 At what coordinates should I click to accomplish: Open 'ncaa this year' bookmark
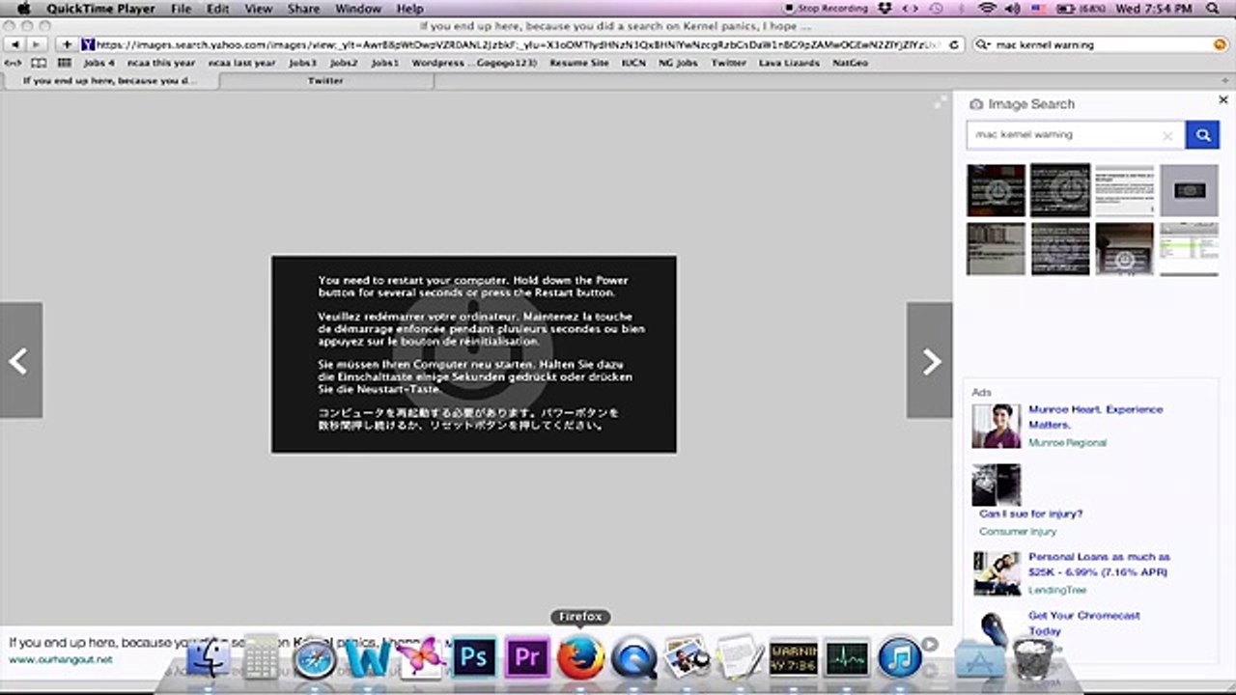point(160,63)
